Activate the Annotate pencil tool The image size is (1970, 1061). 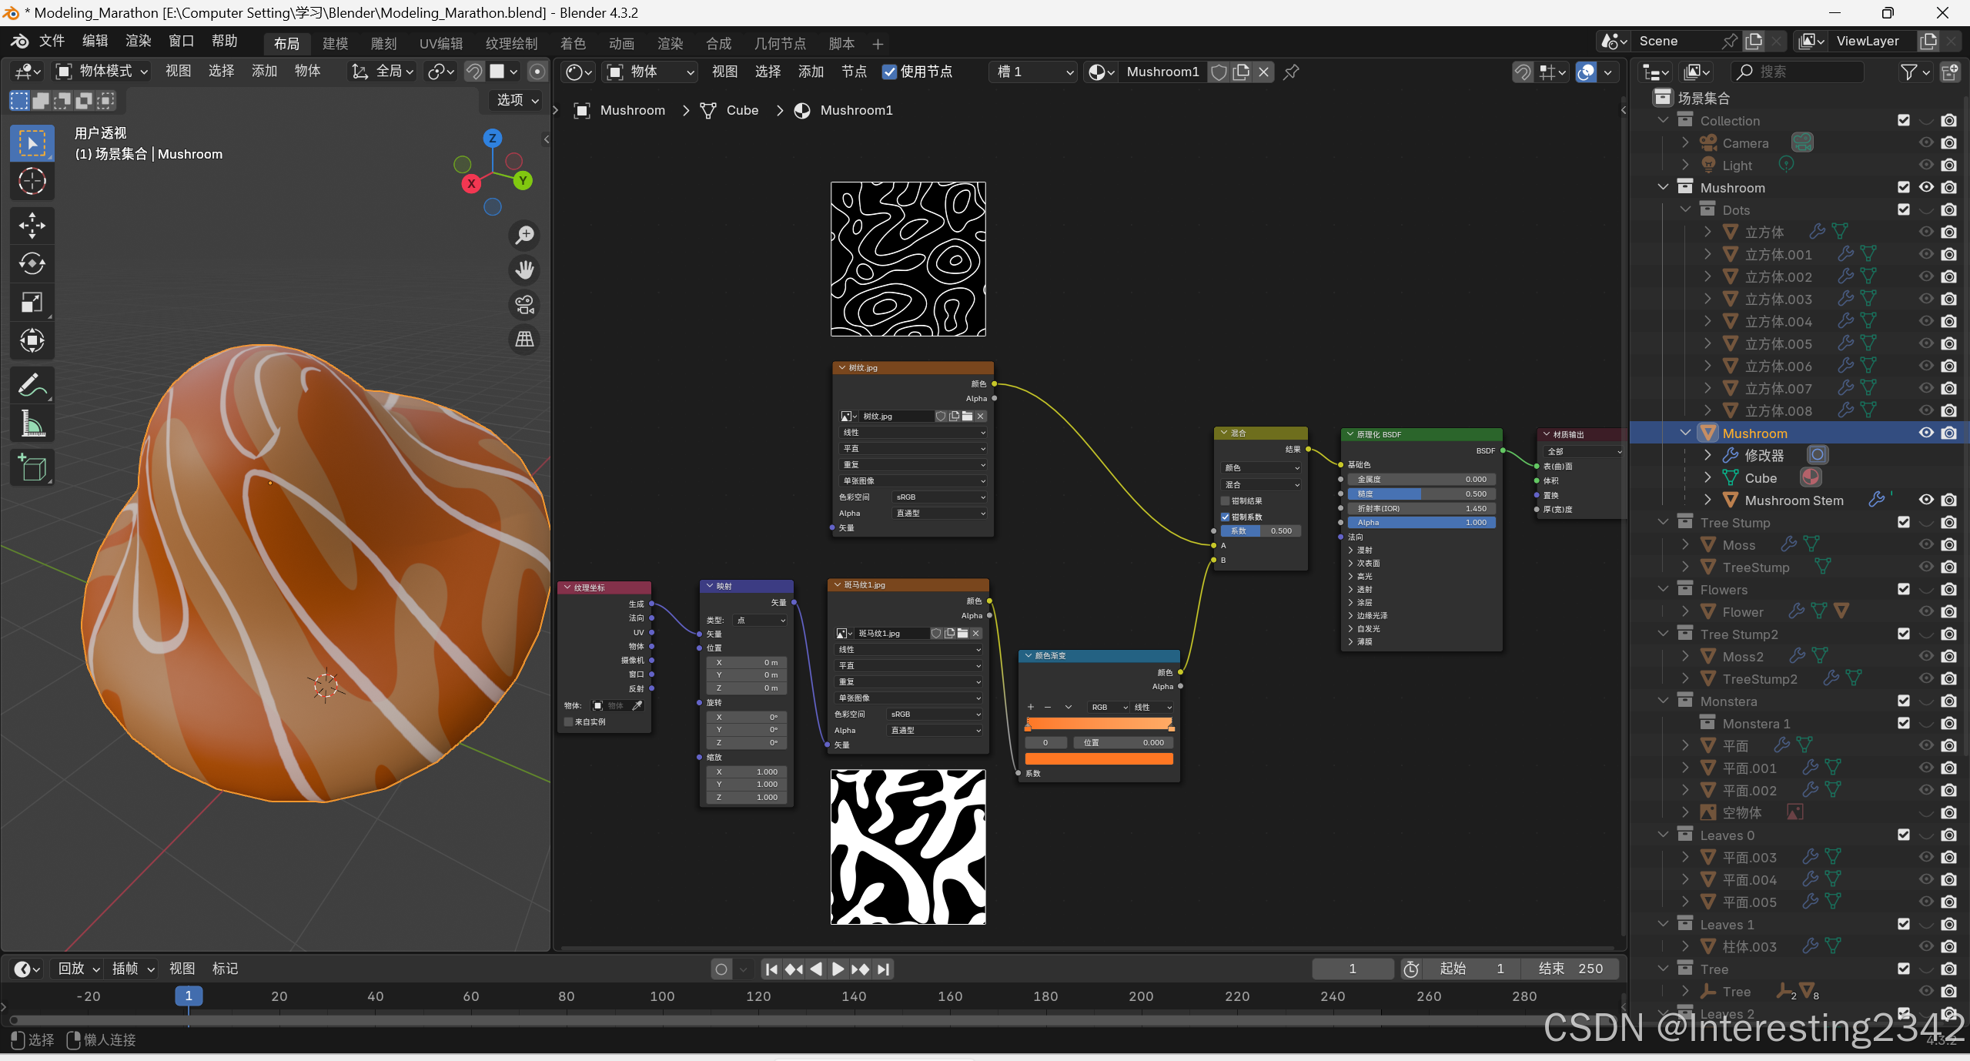(32, 384)
